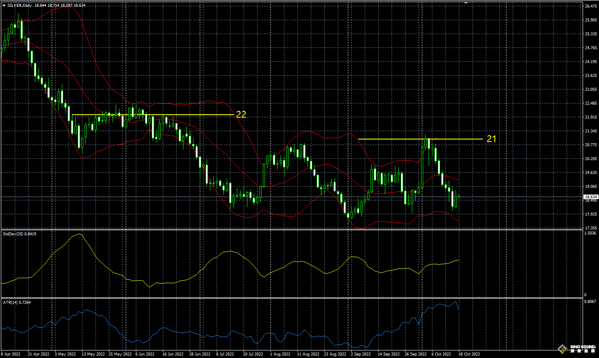
Task: Click the 18 Oct 2022 date label
Action: [x=469, y=354]
